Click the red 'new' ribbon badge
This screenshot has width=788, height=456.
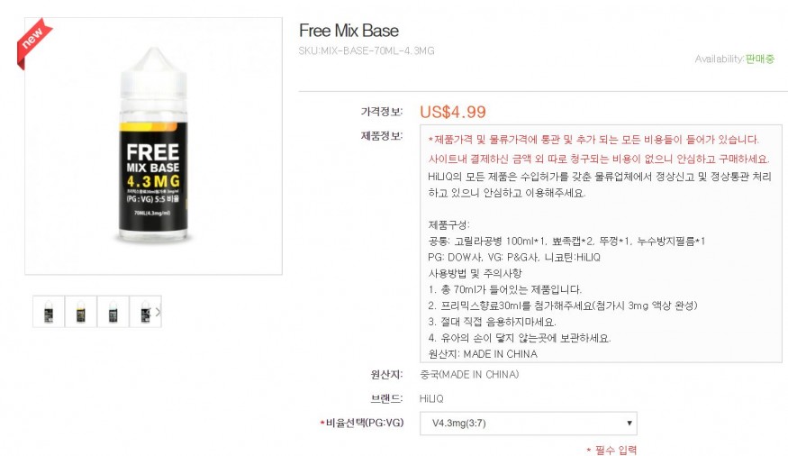pyautogui.click(x=33, y=41)
